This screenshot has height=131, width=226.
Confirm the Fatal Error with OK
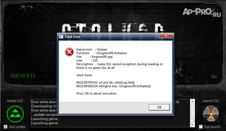tap(159, 107)
